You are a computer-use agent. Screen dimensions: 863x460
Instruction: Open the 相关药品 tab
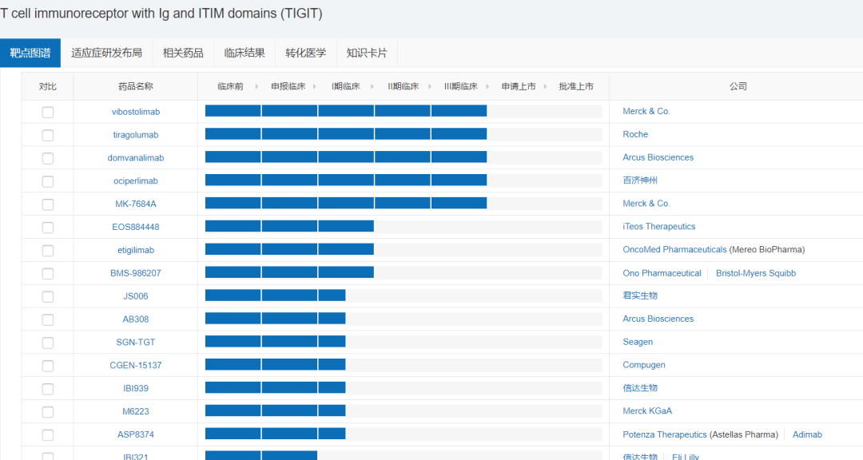183,54
